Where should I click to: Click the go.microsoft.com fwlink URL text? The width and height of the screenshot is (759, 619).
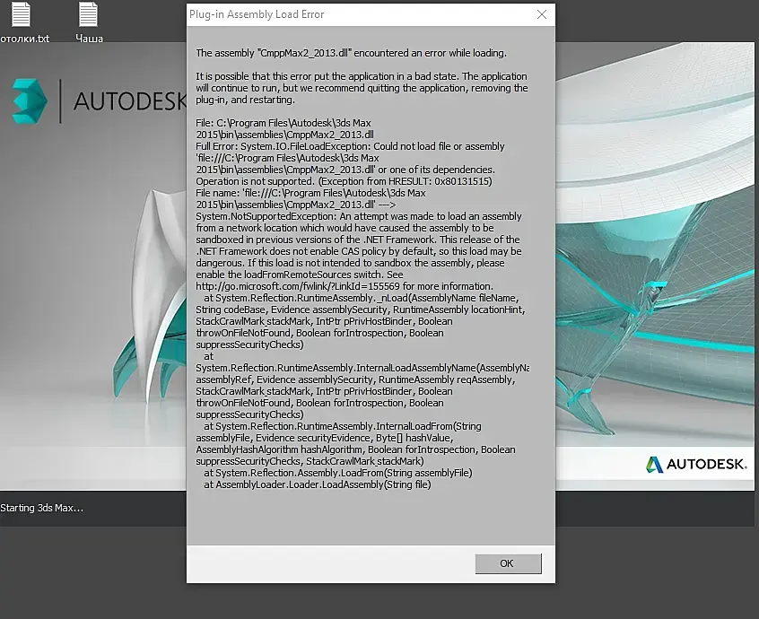298,286
